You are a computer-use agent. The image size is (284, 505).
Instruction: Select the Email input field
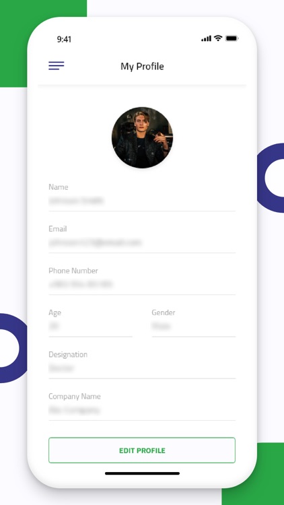point(142,239)
